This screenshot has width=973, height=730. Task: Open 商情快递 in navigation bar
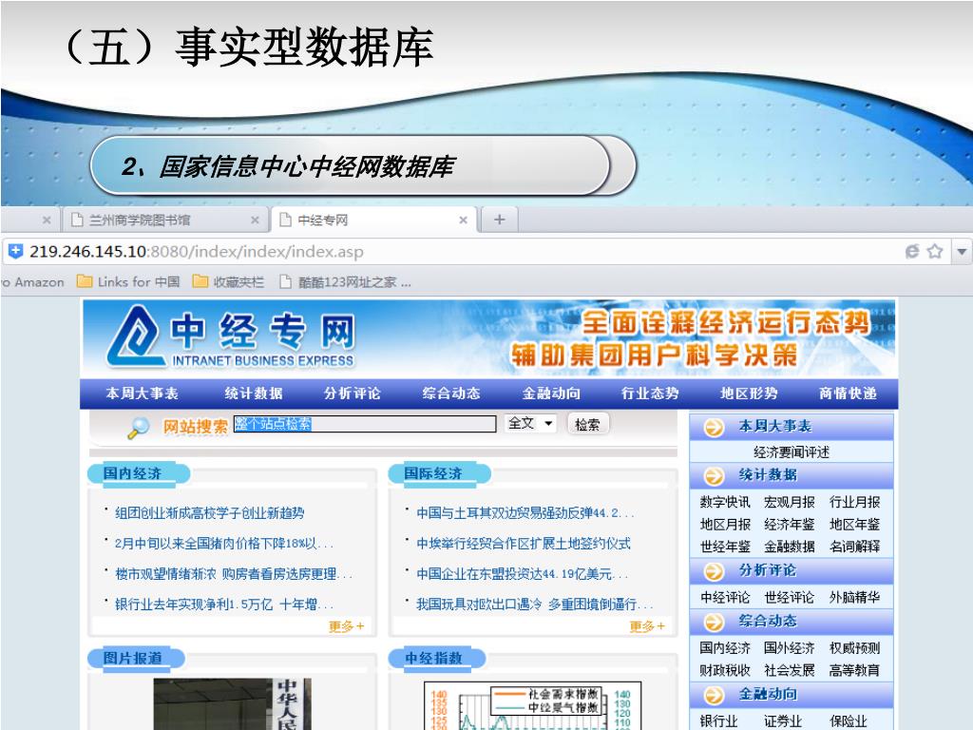pyautogui.click(x=849, y=394)
